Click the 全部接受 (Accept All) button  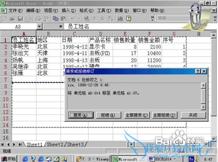coord(136,115)
